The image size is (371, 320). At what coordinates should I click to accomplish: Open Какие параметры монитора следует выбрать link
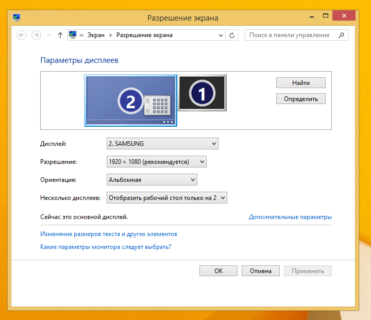click(106, 247)
